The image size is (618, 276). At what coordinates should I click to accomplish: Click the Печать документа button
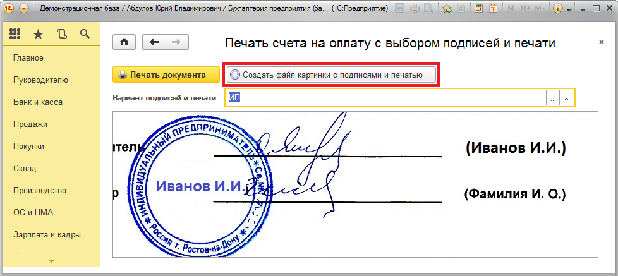162,75
